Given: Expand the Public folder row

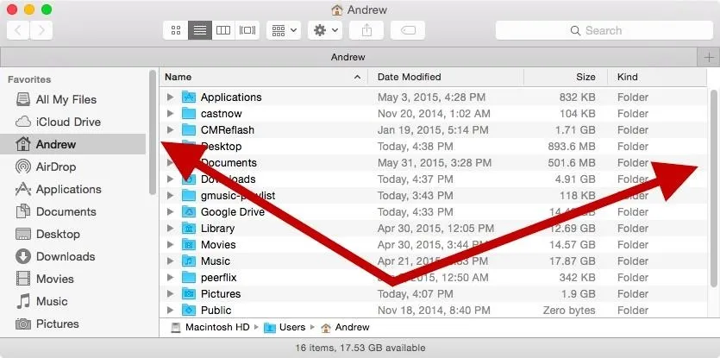Looking at the screenshot, I should [x=171, y=311].
